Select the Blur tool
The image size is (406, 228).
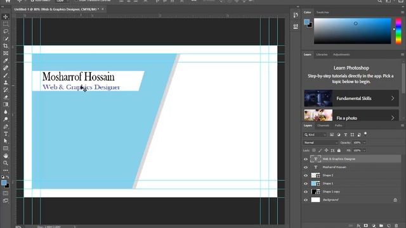point(6,112)
